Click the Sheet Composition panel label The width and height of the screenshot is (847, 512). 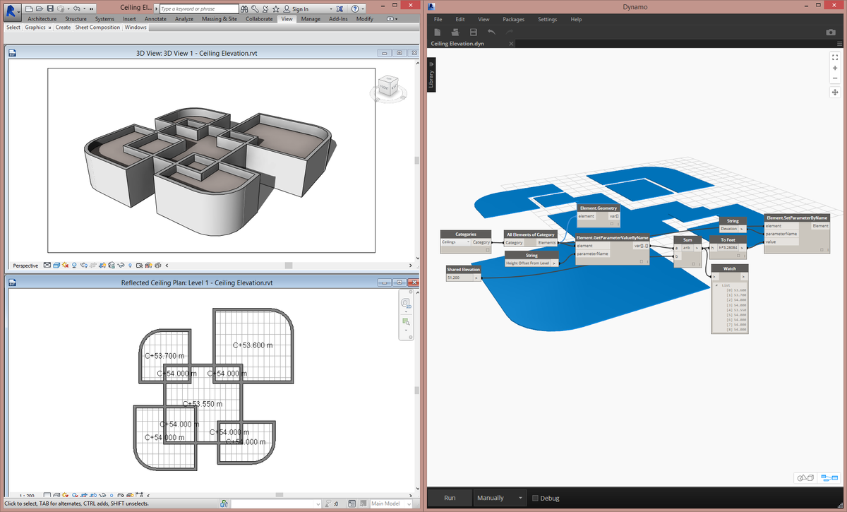click(97, 28)
